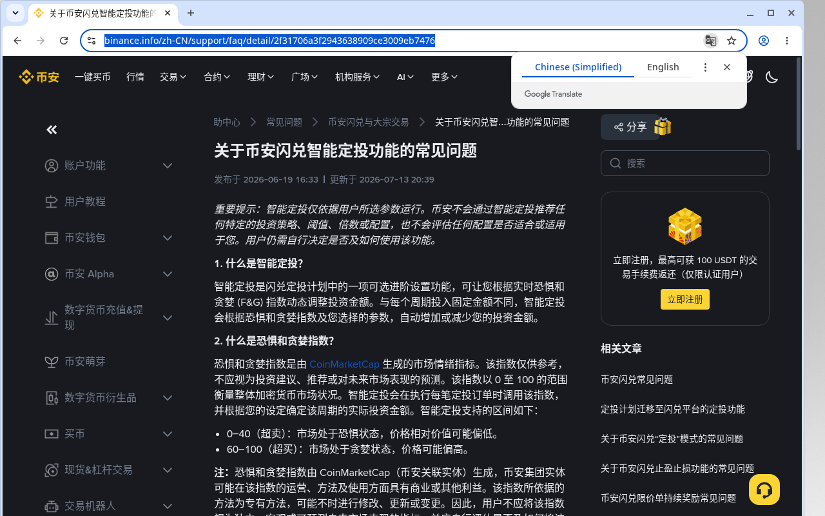Click the Binance (币安) logo
This screenshot has height=516, width=825.
[39, 77]
